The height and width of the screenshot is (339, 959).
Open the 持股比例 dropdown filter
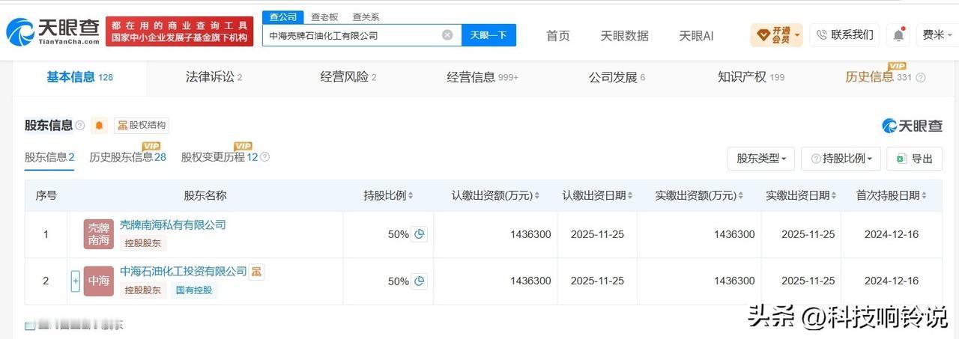[841, 159]
